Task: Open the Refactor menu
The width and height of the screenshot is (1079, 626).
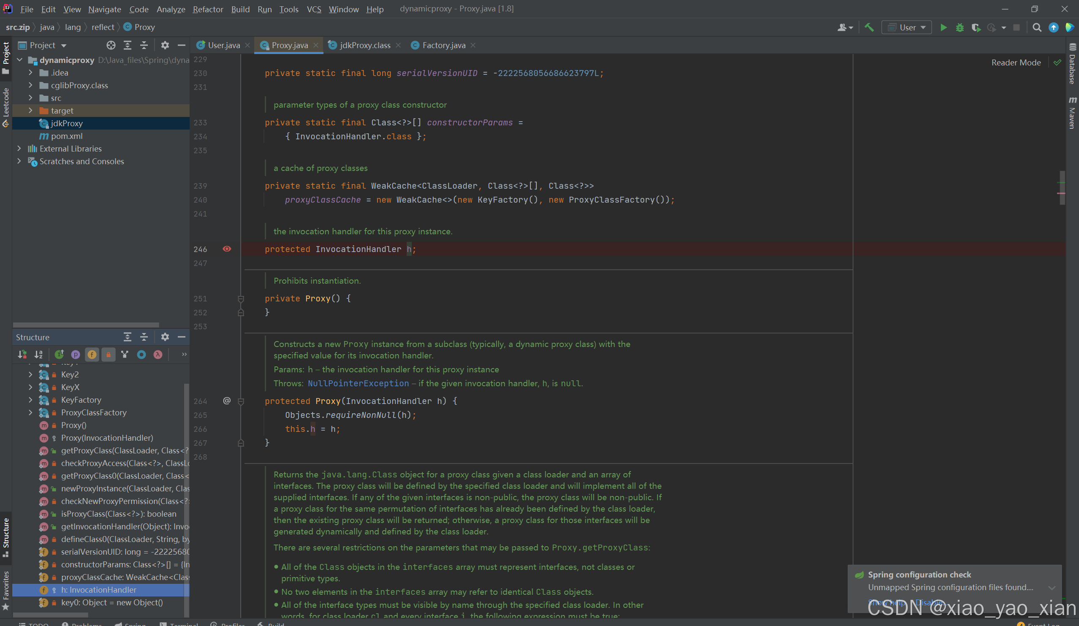Action: pyautogui.click(x=208, y=9)
